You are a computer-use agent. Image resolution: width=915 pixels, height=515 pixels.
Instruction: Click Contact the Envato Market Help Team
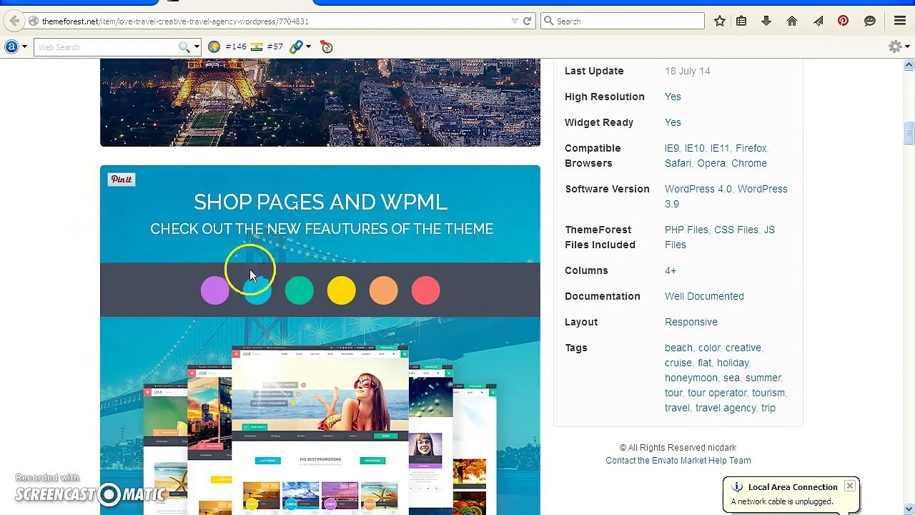pos(678,461)
